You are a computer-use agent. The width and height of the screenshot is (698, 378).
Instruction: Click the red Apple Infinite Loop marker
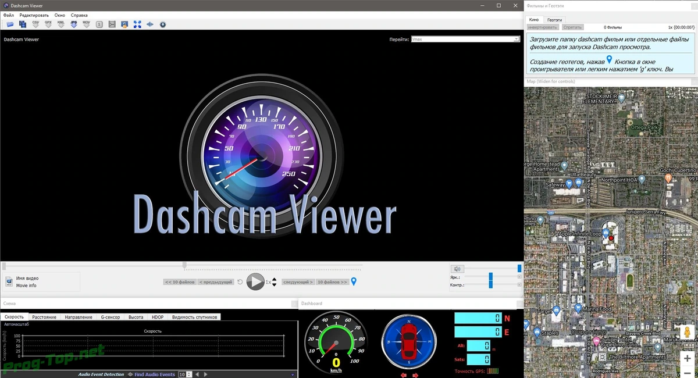point(611,238)
